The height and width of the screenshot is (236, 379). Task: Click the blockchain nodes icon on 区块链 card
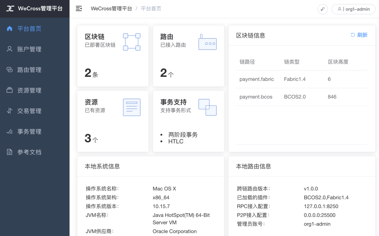[x=132, y=42]
